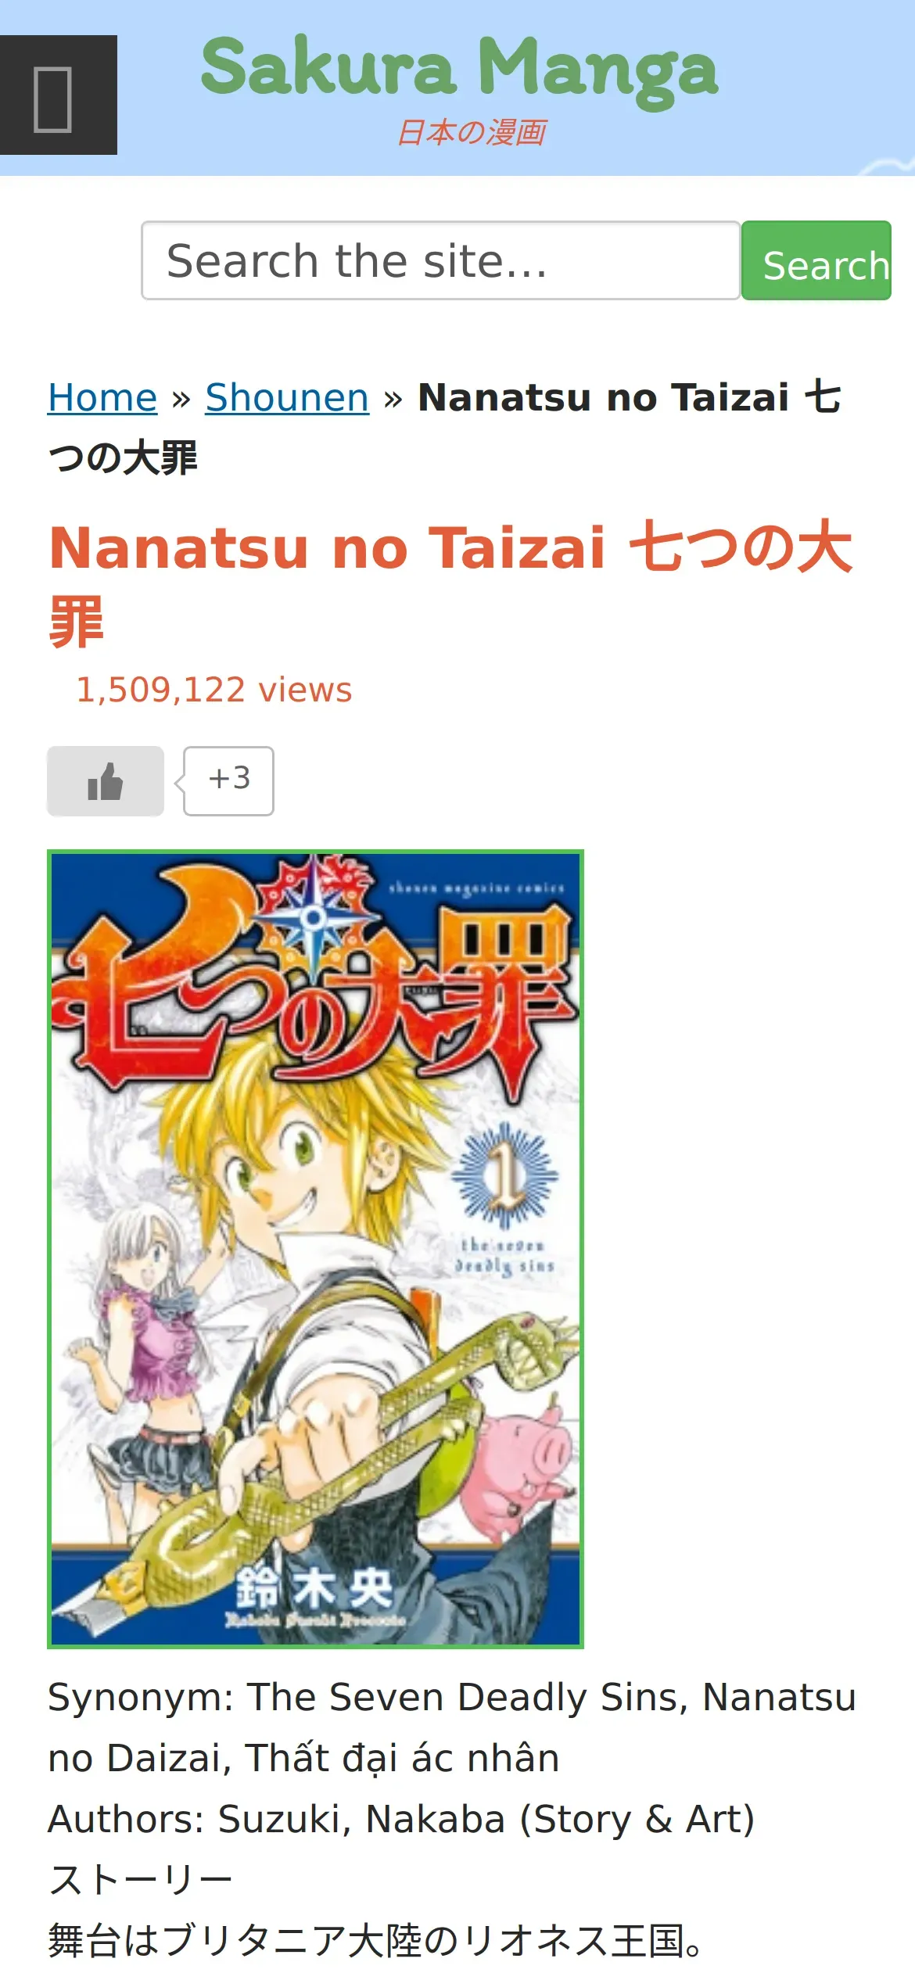Click the 1,509,122 views counter

[214, 690]
